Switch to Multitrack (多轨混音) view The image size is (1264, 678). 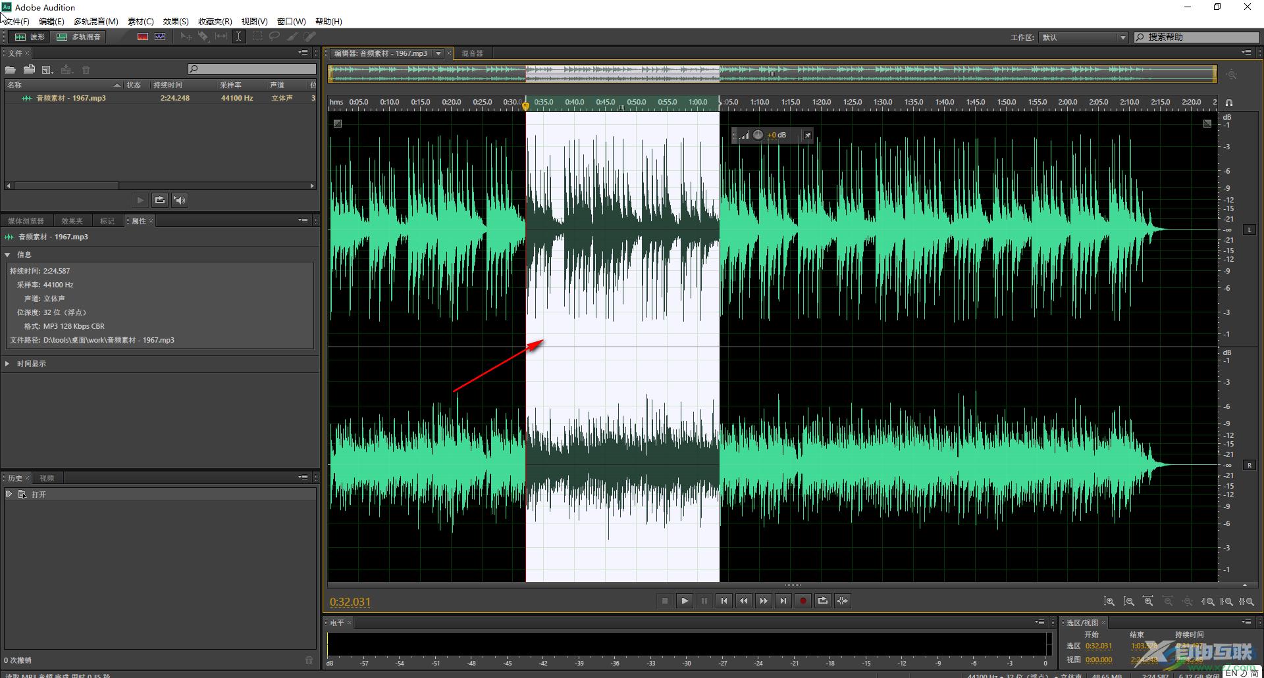(x=79, y=37)
